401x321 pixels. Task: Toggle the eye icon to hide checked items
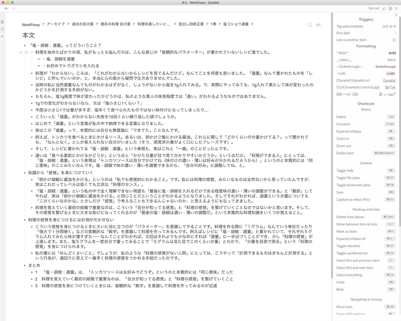click(x=318, y=25)
